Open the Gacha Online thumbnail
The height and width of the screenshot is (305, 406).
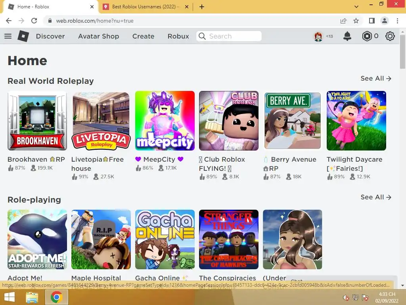point(165,239)
